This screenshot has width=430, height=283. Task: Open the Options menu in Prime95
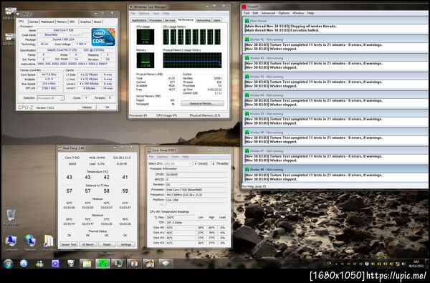click(284, 13)
